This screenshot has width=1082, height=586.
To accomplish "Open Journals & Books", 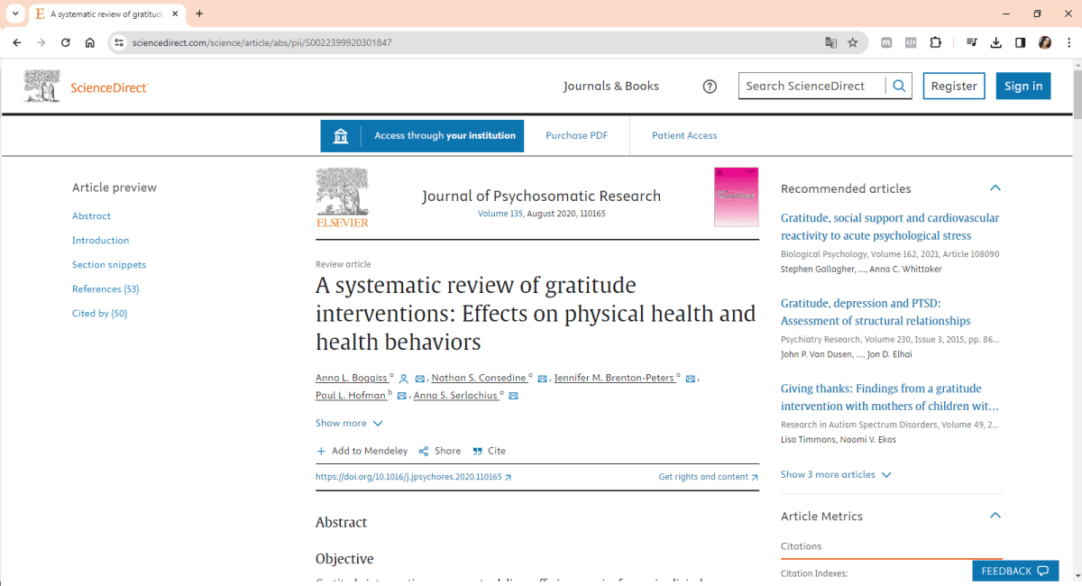I will point(611,87).
